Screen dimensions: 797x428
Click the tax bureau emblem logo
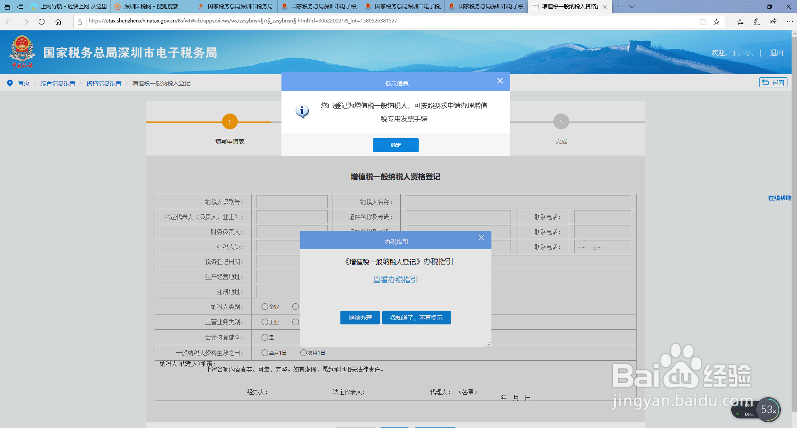[x=22, y=51]
